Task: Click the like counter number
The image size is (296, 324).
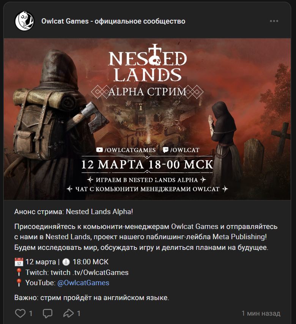Action: click(x=30, y=313)
